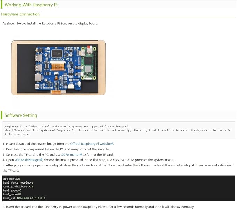Click the hdmi_mode=87 code line
Image resolution: width=237 pixels, height=209 pixels.
coord(12,194)
